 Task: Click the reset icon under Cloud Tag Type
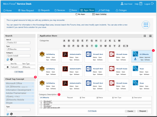(8, 114)
